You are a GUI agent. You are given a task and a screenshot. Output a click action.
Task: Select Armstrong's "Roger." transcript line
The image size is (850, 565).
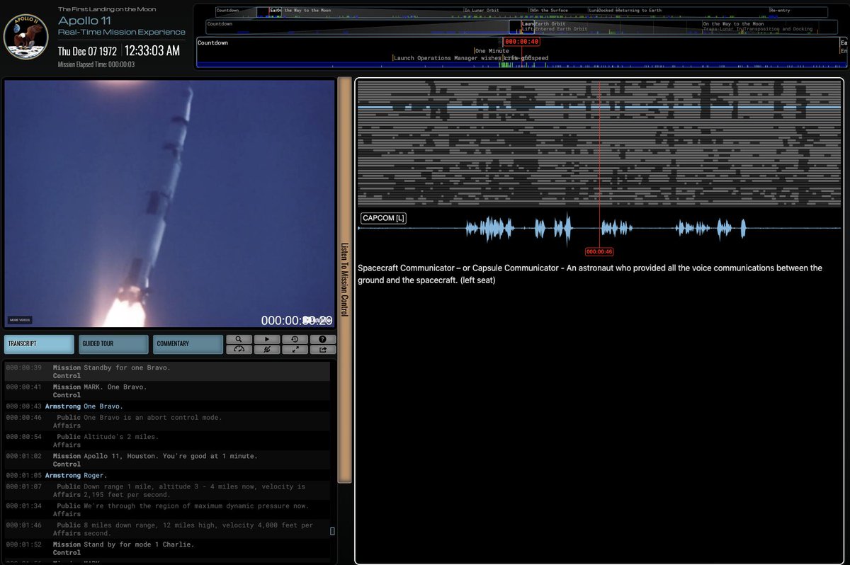167,476
